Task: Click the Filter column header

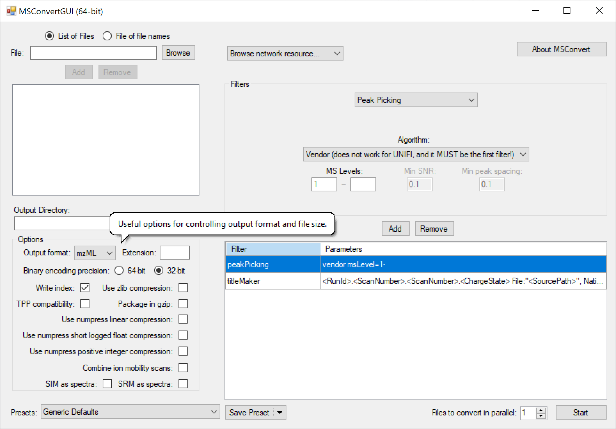Action: pyautogui.click(x=273, y=249)
